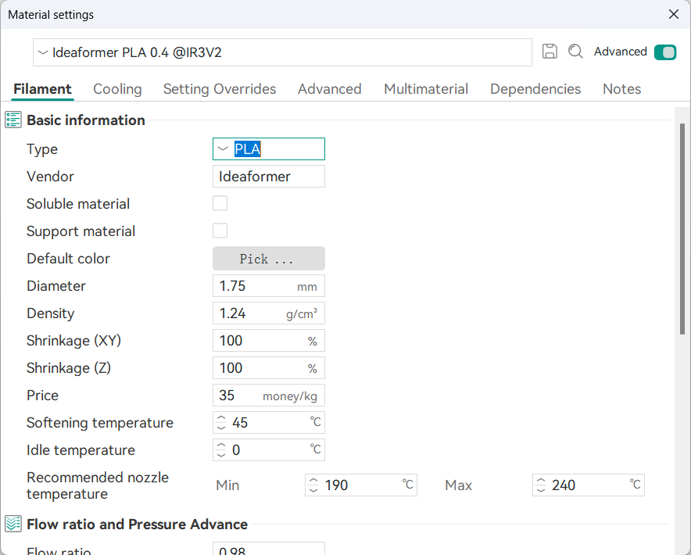Increase Softening temperature with up arrow
Image resolution: width=691 pixels, height=555 pixels.
coord(221,418)
